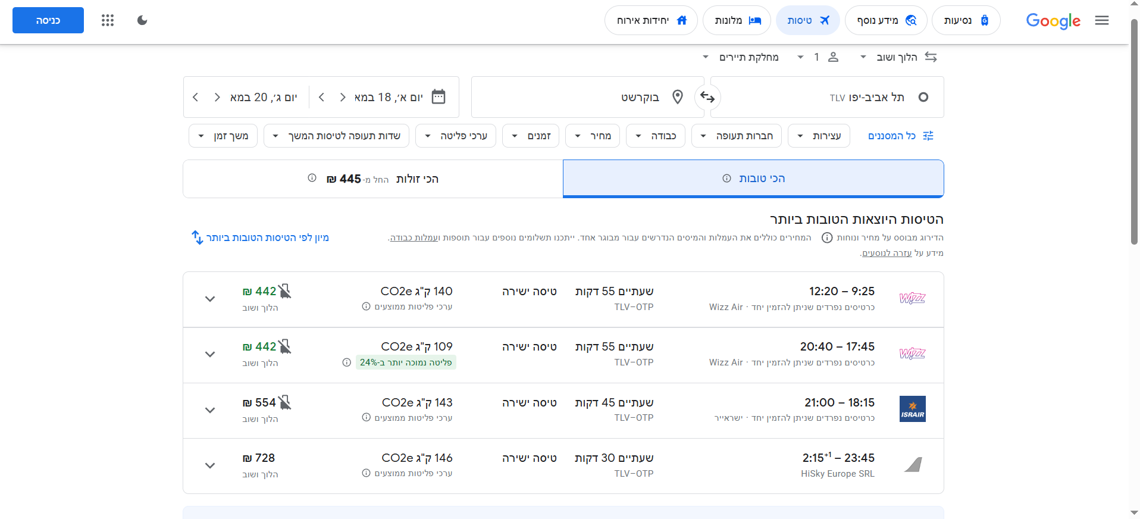Open the חברות תעופה airlines filter
Viewport: 1140px width, 519px height.
click(737, 136)
